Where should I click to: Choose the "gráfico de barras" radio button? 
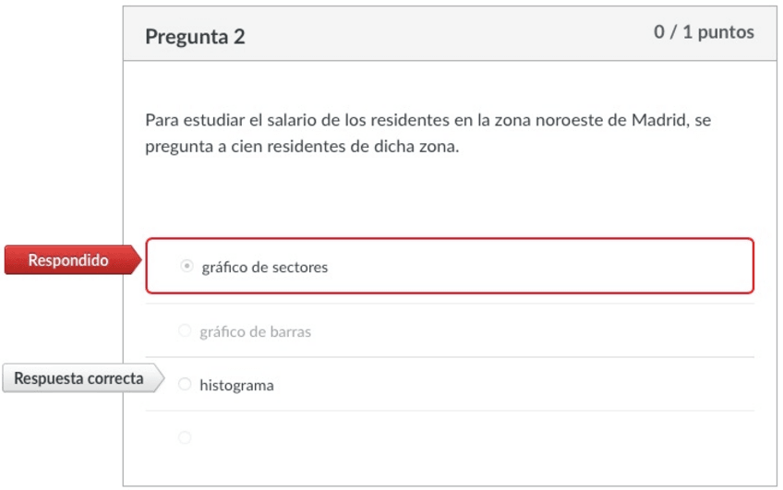pos(185,330)
